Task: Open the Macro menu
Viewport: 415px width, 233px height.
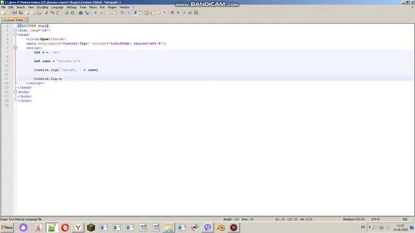Action: tap(93, 7)
